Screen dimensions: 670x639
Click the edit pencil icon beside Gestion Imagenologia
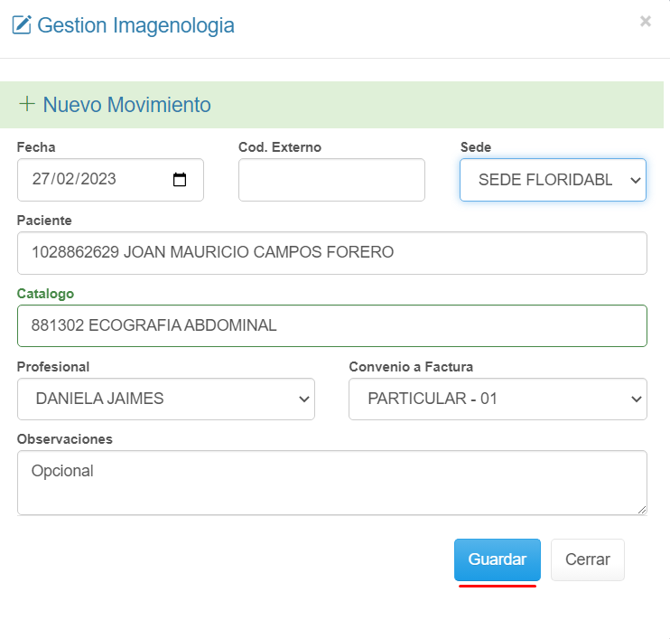[x=22, y=25]
